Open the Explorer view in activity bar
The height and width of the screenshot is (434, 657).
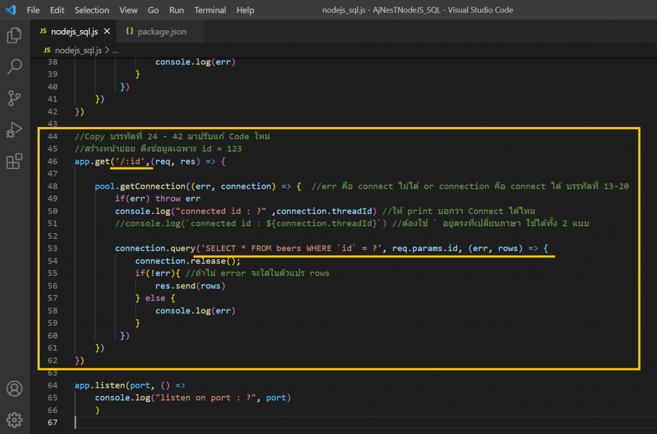[14, 35]
